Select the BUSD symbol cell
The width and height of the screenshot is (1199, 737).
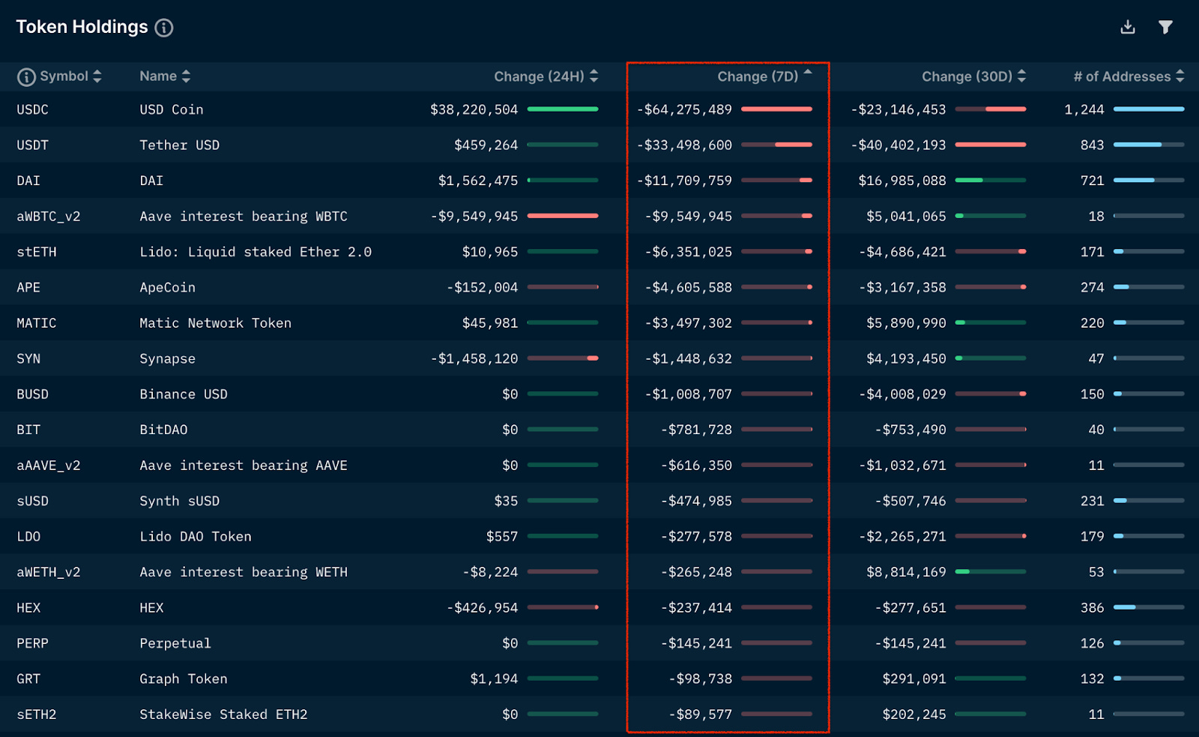(32, 394)
